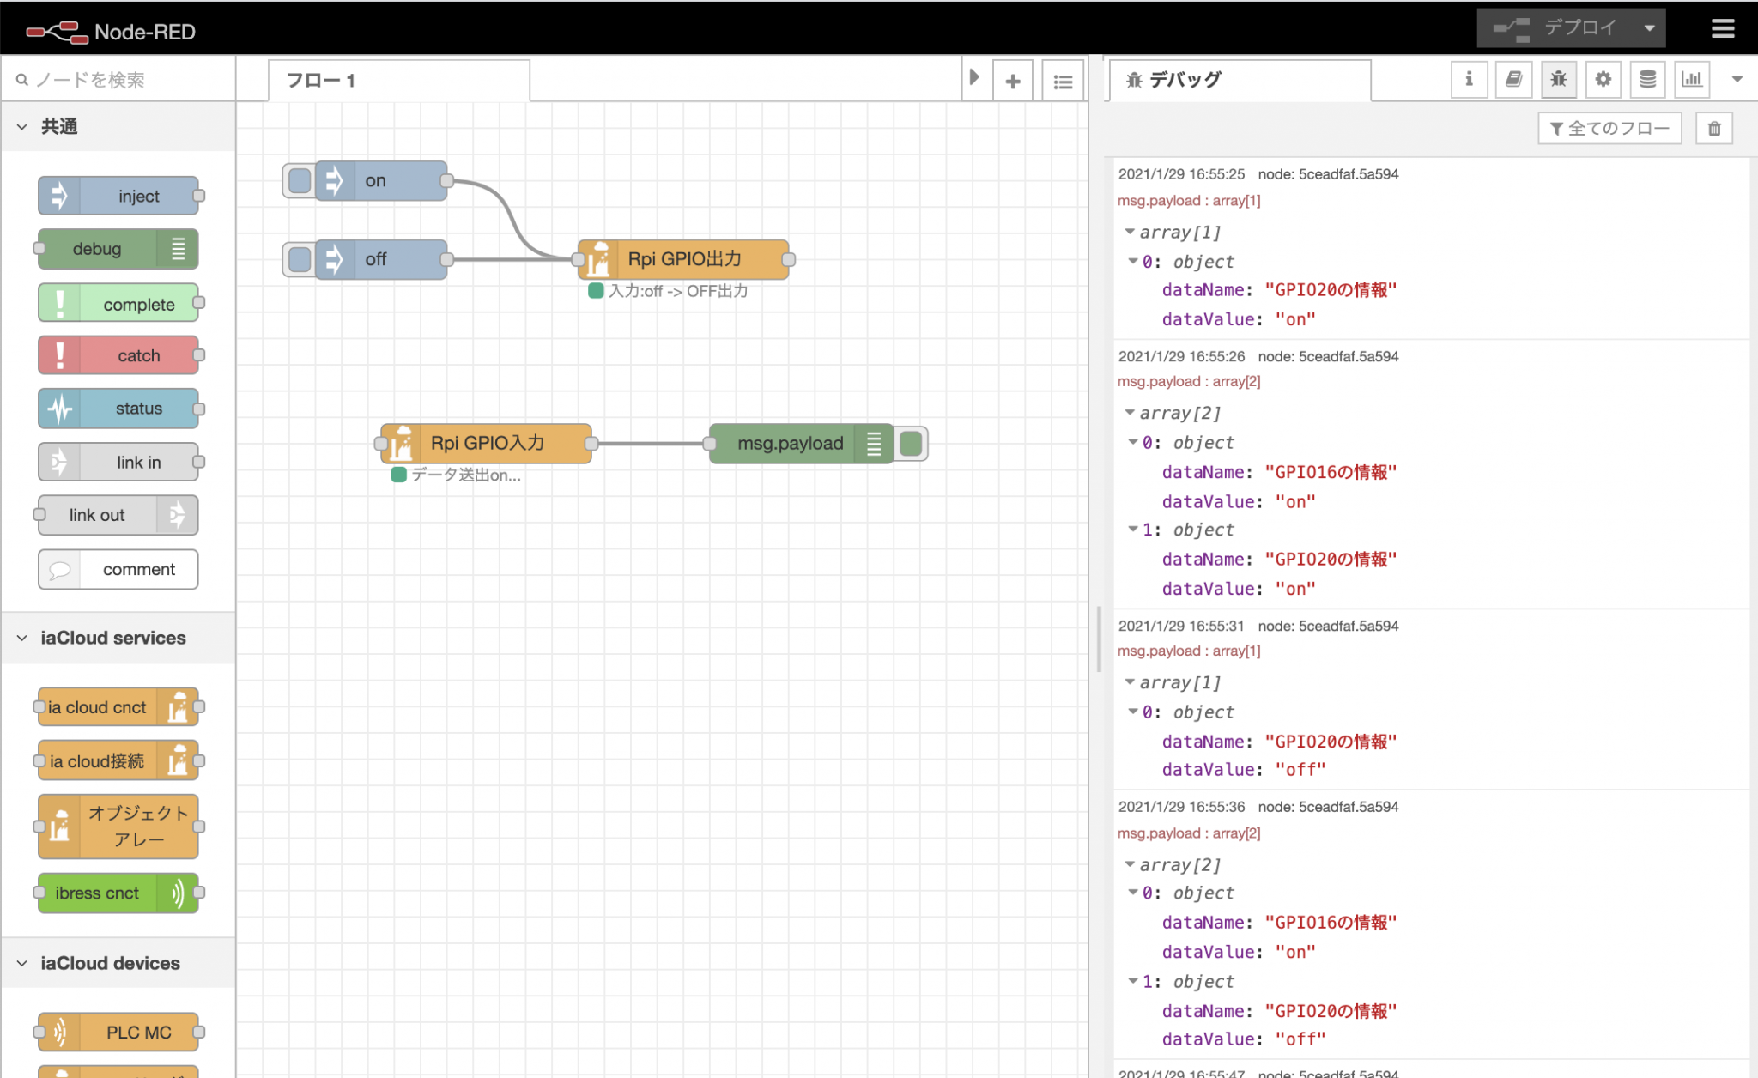The width and height of the screenshot is (1758, 1078).
Task: Open the help book sidebar icon
Action: [1513, 79]
